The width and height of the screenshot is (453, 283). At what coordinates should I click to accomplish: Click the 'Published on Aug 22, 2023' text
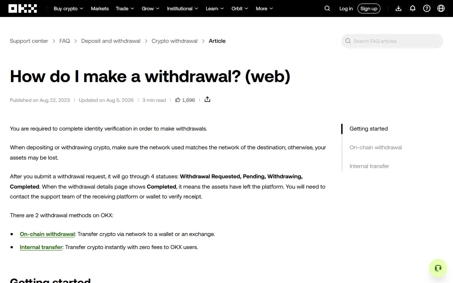pyautogui.click(x=40, y=100)
